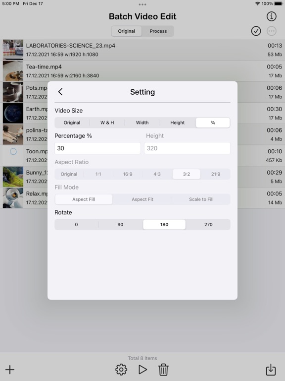Go back using the Setting back chevron

click(60, 92)
